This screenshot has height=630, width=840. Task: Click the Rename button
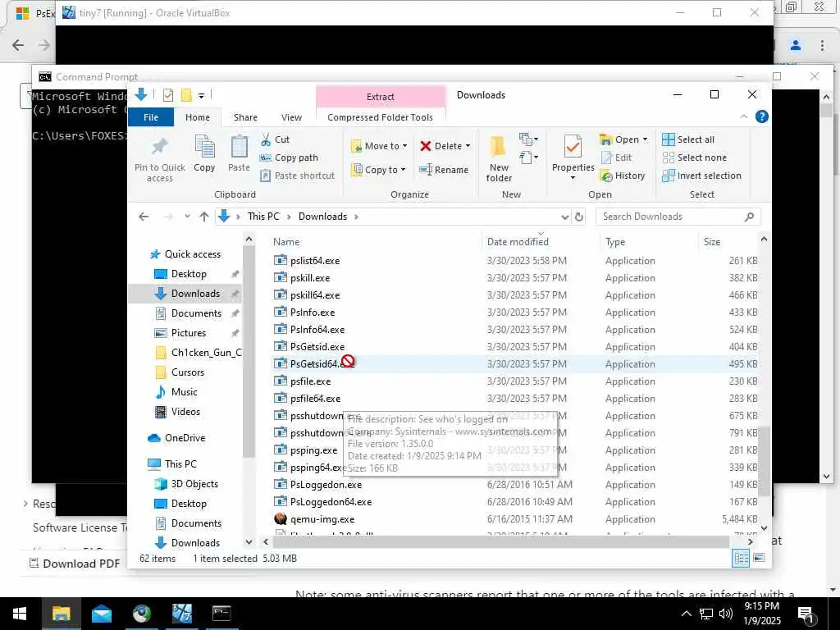[444, 170]
